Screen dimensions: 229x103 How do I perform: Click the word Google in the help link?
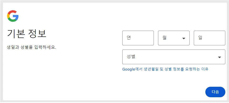click(129, 69)
